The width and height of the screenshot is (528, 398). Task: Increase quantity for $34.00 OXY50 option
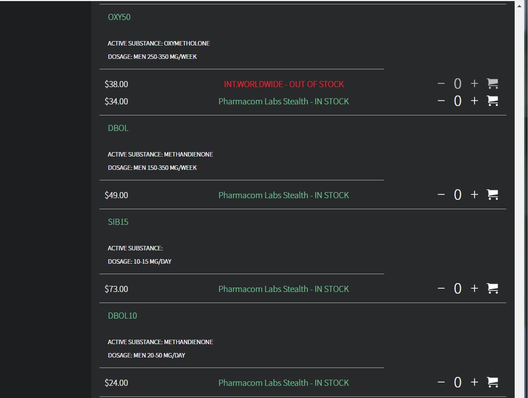[x=474, y=100]
